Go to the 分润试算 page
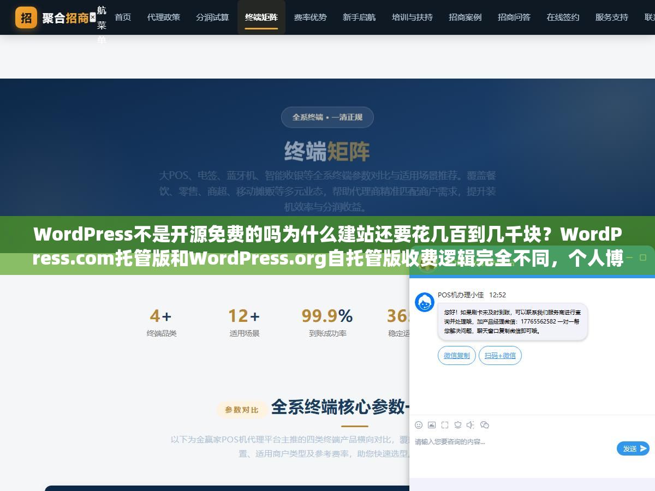Image resolution: width=655 pixels, height=491 pixels. (212, 17)
